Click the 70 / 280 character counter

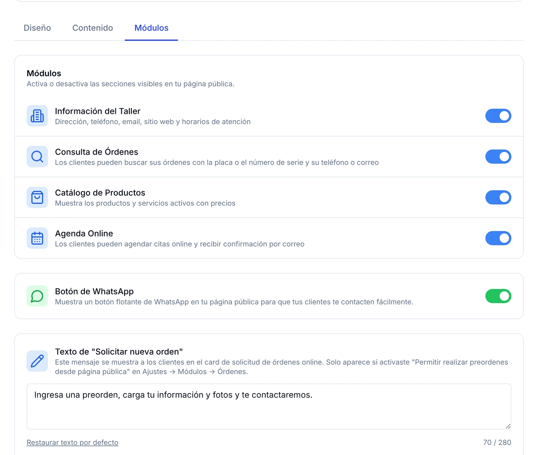[497, 443]
